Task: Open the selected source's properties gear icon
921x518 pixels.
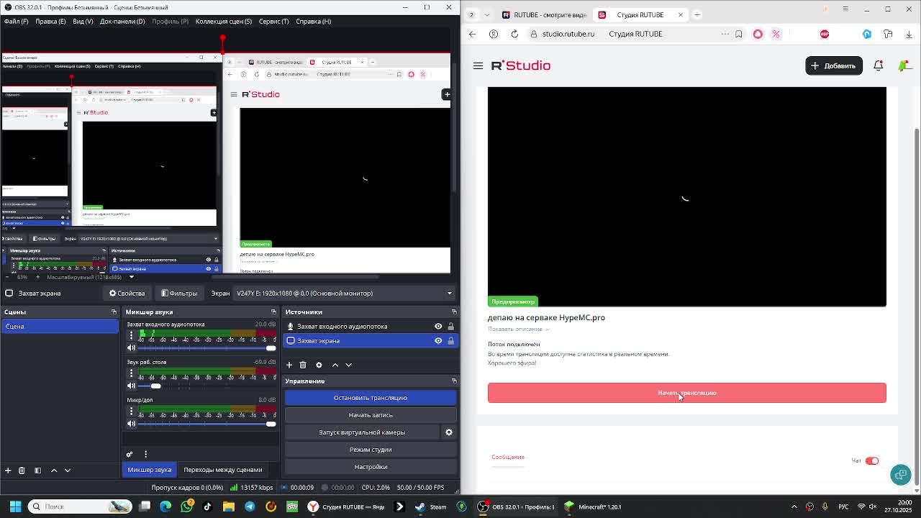Action: tap(319, 365)
